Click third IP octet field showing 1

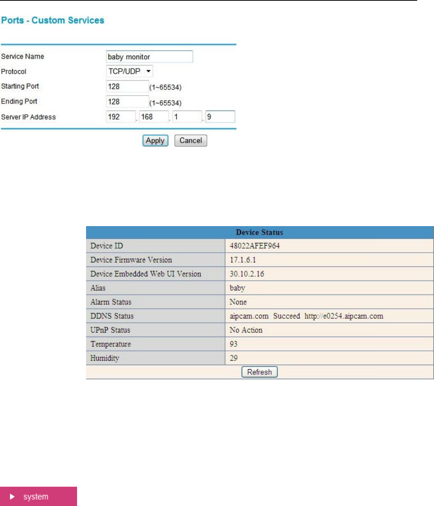[x=187, y=117]
